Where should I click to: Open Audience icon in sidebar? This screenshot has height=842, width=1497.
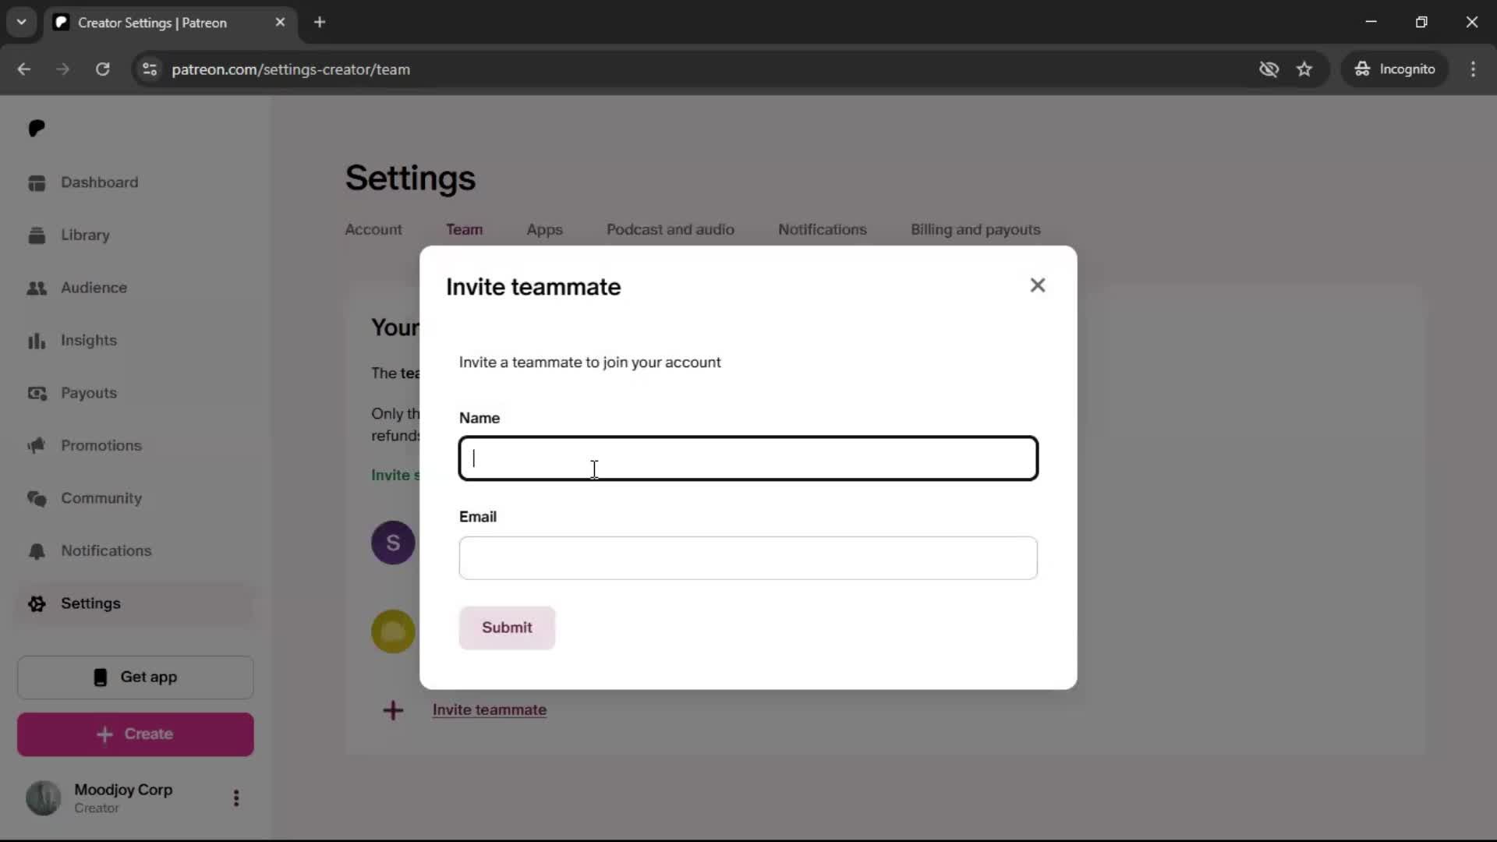[x=37, y=288]
